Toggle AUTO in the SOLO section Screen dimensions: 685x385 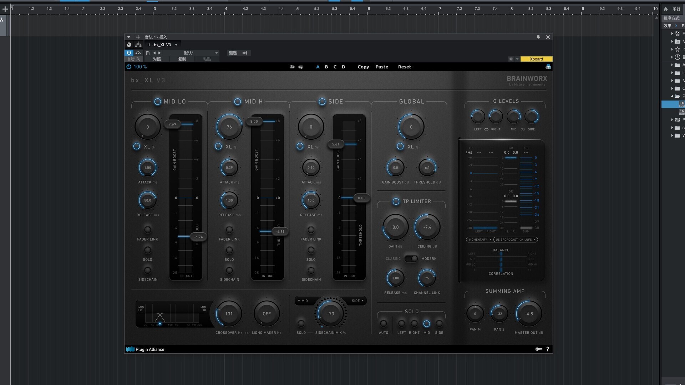[384, 324]
